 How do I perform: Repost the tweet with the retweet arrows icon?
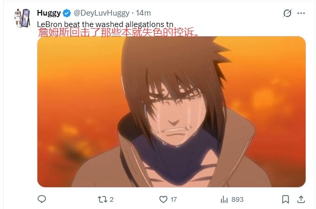pos(102,199)
